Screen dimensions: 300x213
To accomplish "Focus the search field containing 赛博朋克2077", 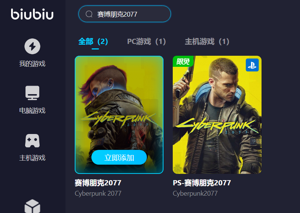I will (x=125, y=14).
